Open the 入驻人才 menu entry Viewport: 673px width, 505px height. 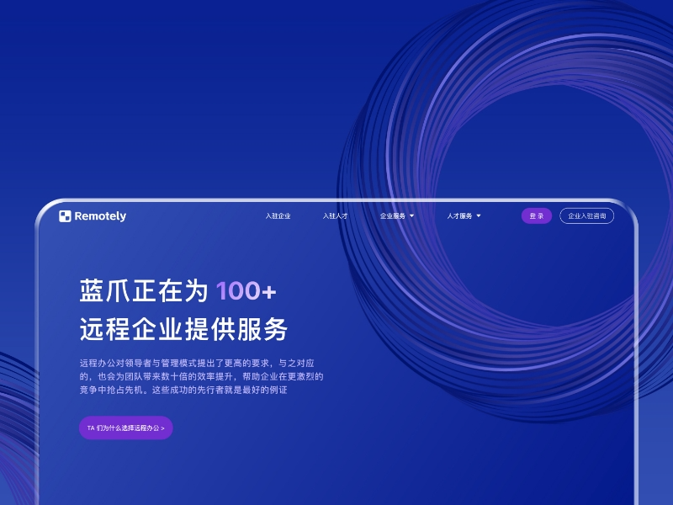[336, 215]
